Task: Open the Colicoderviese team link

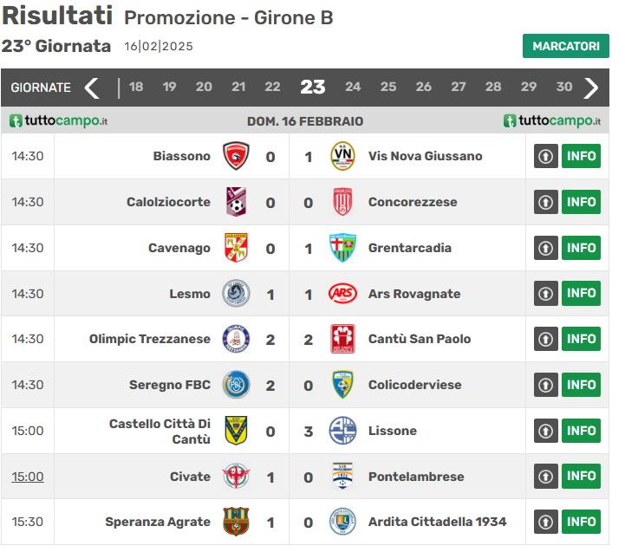Action: click(x=414, y=385)
